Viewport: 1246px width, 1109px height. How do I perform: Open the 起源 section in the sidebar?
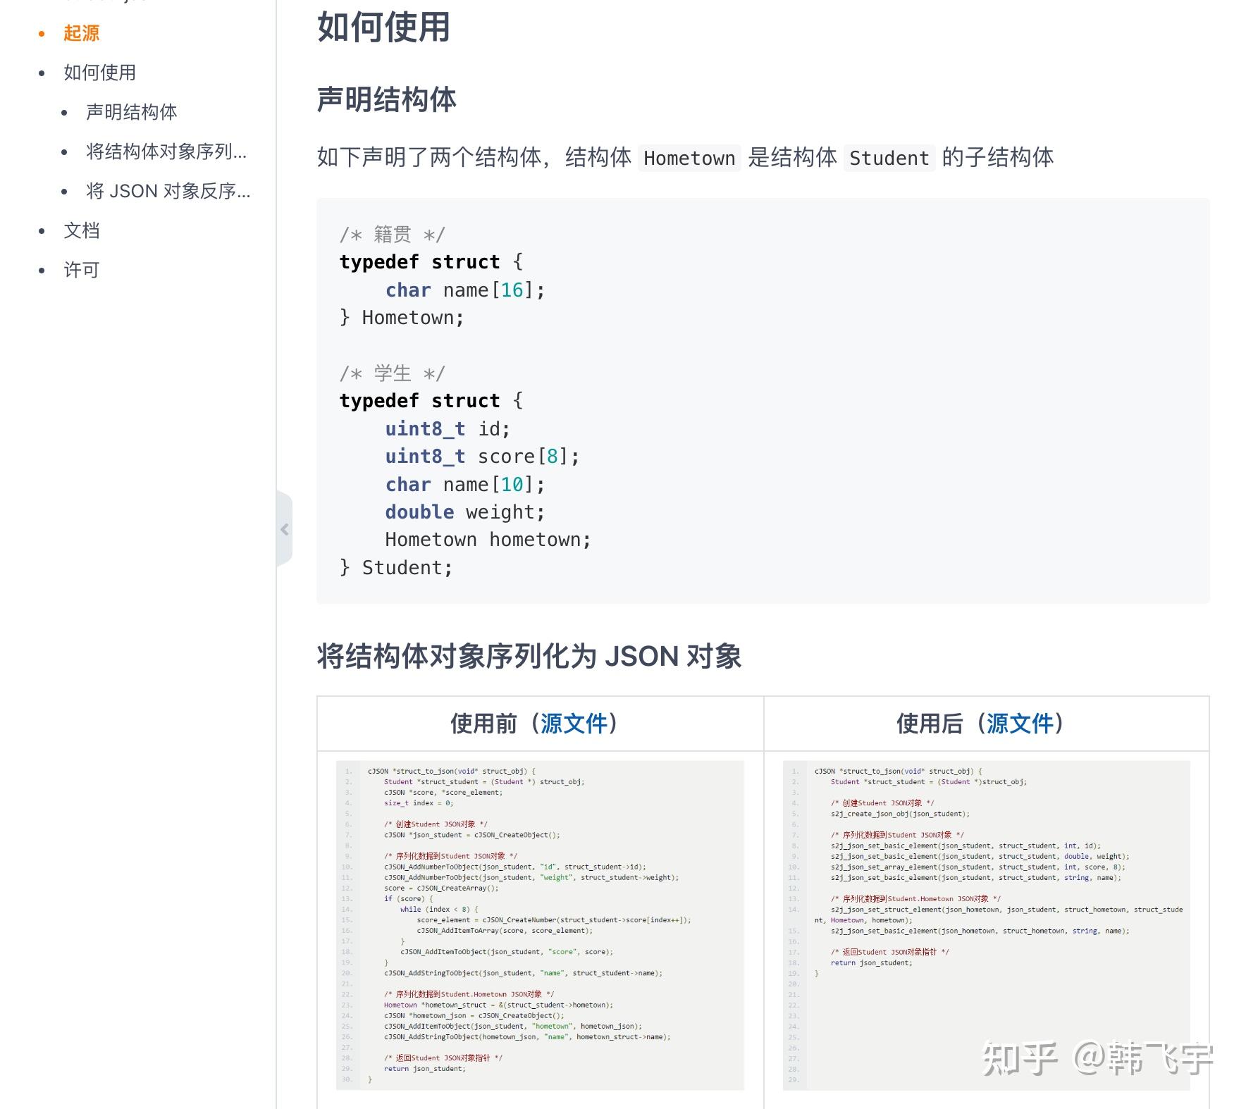coord(80,32)
